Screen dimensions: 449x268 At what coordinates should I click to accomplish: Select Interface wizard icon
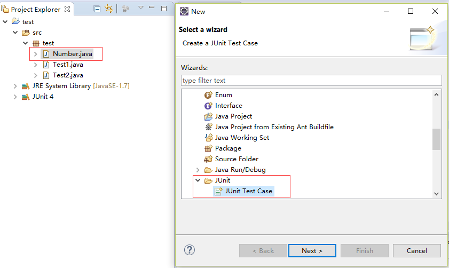tap(208, 106)
